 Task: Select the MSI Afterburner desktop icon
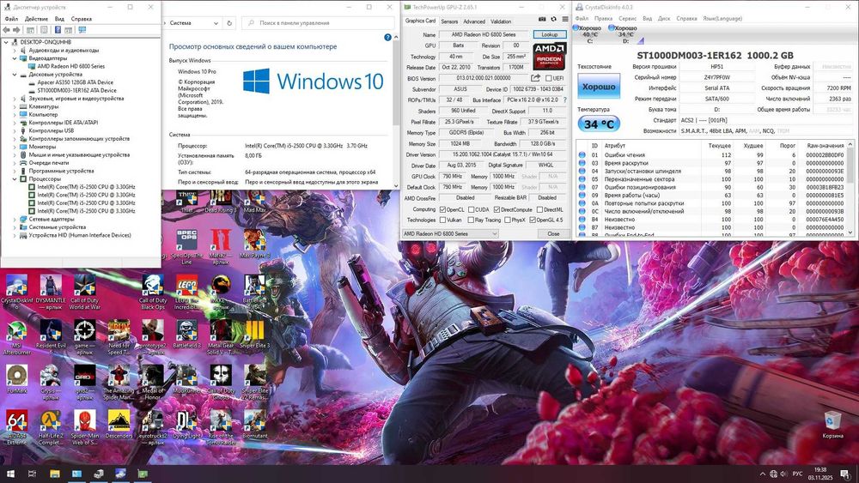tap(17, 337)
